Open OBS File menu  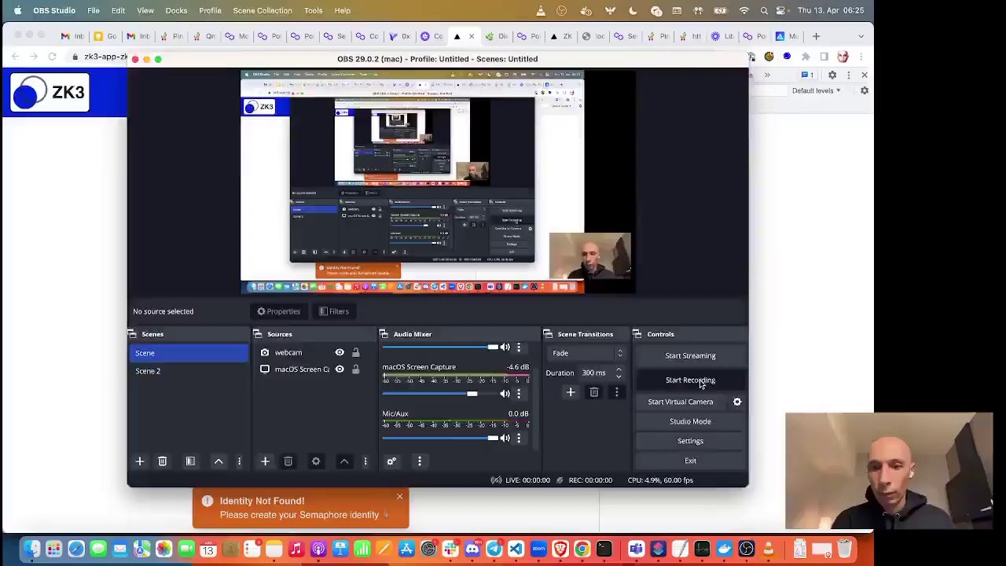[93, 10]
